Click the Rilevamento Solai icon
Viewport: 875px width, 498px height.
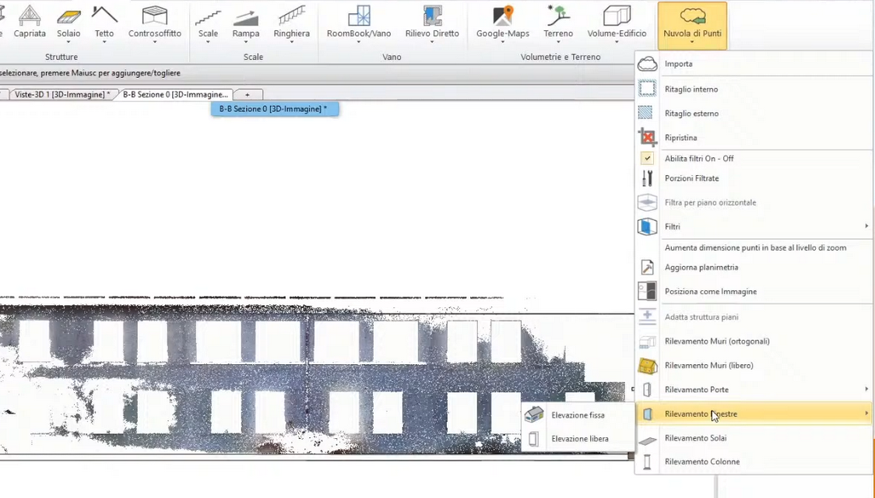[648, 440]
